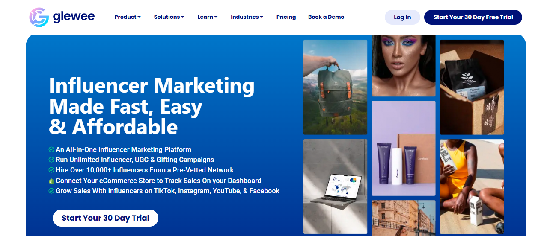Viewport: 544px width, 236px height.
Task: Select Book a Demo in navigation
Action: tap(326, 17)
